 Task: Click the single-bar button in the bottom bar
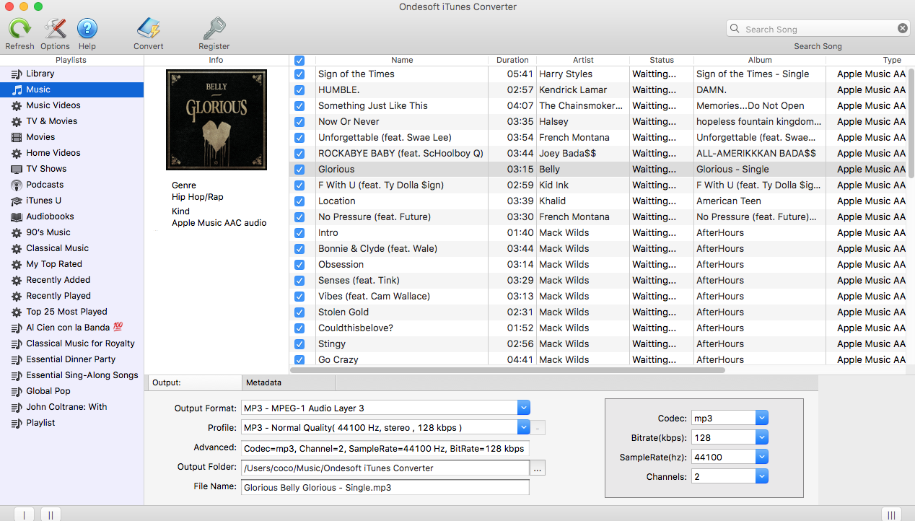24,515
